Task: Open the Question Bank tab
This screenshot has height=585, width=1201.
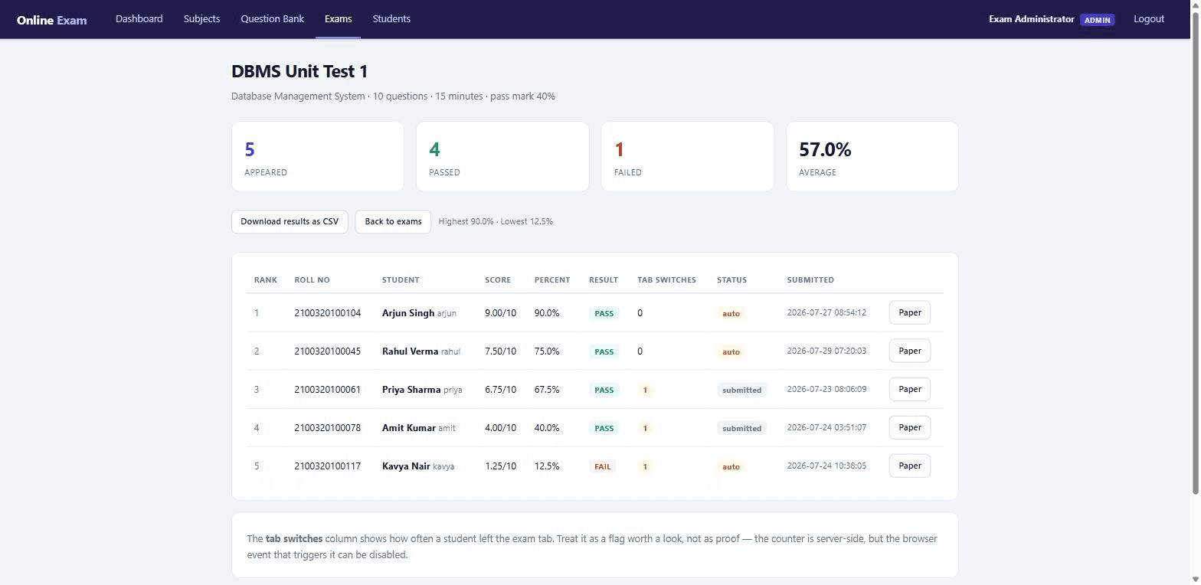Action: click(x=272, y=18)
